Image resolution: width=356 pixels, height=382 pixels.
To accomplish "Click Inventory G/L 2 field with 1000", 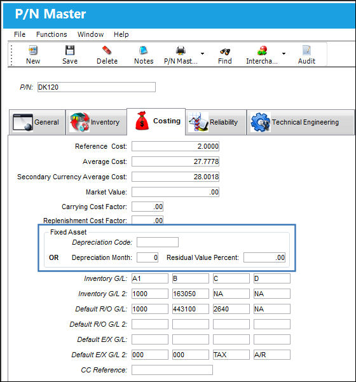I will 150,294.
